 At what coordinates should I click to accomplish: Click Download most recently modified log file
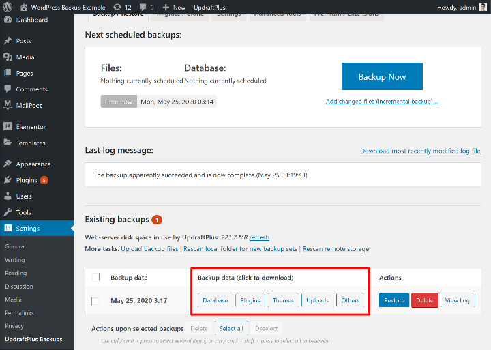(420, 151)
